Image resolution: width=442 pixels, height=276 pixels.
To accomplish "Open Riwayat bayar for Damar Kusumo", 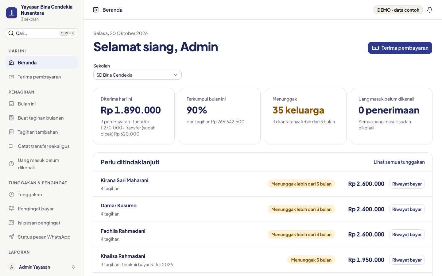I will point(407,209).
